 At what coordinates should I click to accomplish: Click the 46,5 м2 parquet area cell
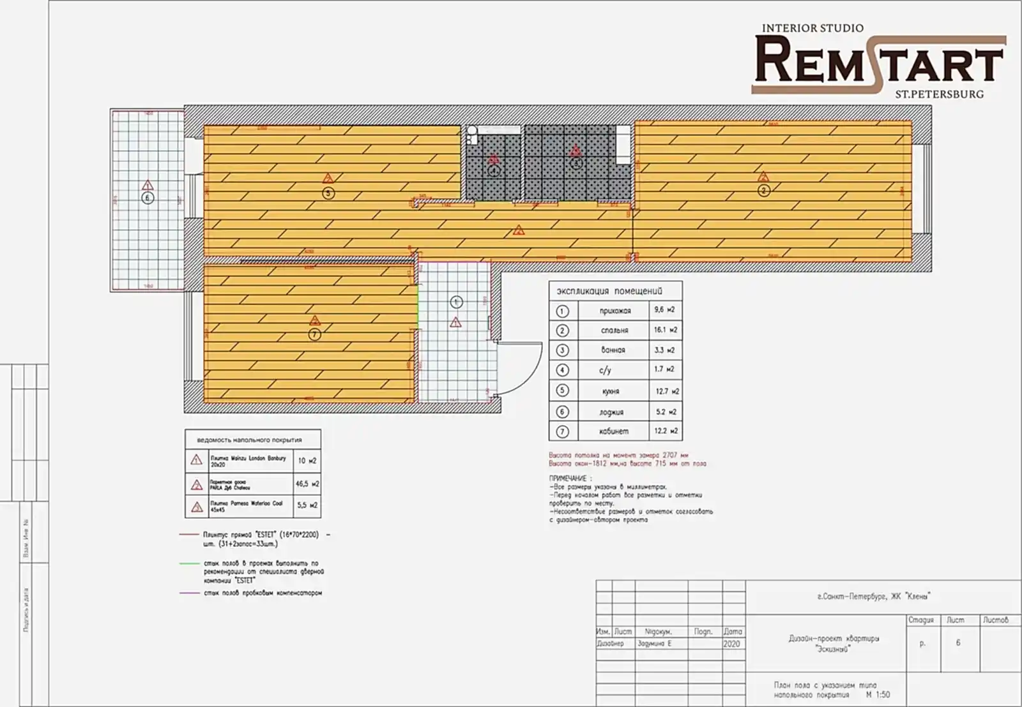[x=307, y=484]
